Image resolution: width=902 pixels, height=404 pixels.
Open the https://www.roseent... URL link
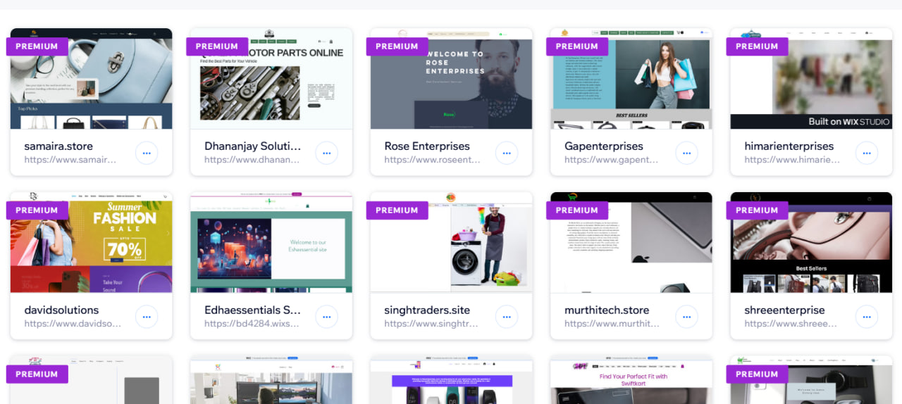tap(433, 160)
